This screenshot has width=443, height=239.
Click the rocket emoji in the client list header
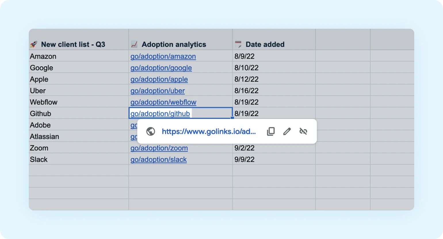[34, 44]
